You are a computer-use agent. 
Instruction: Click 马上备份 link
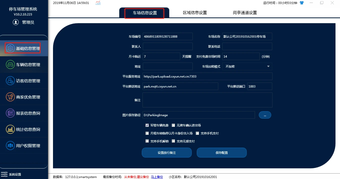coord(157,177)
